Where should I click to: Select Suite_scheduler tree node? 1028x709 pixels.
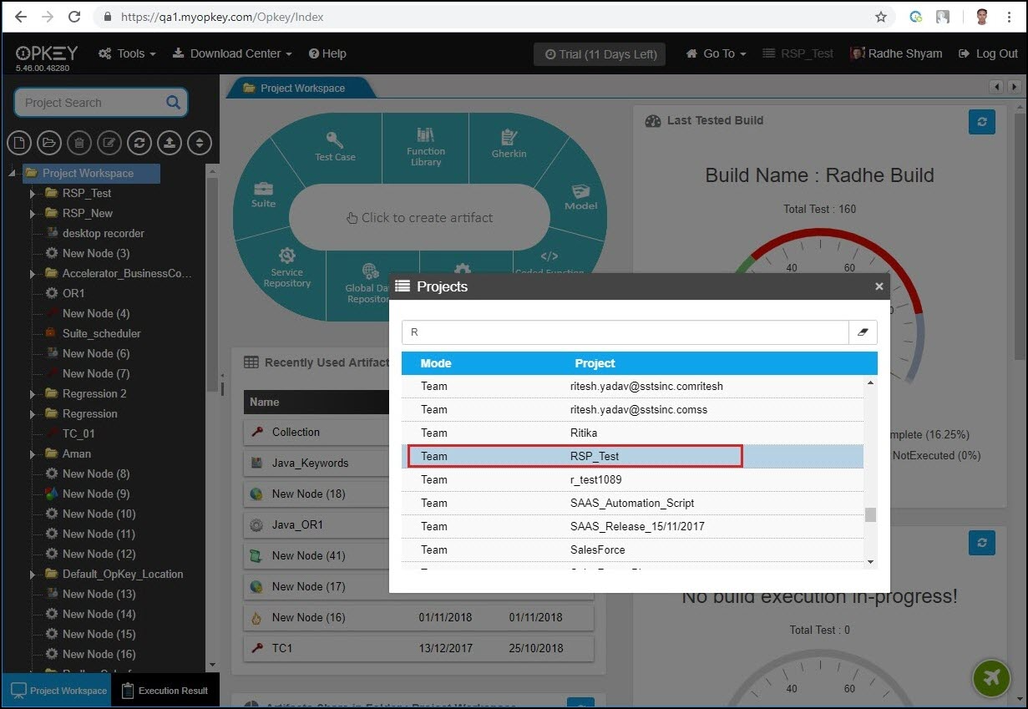pyautogui.click(x=101, y=333)
